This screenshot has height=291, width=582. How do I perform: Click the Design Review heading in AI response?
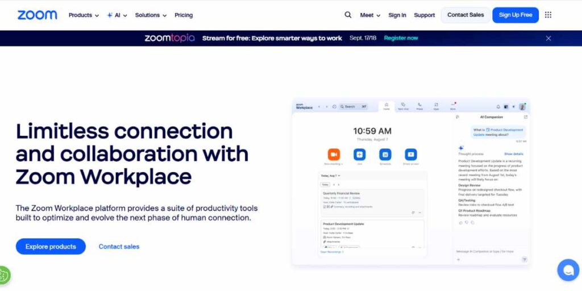click(469, 185)
